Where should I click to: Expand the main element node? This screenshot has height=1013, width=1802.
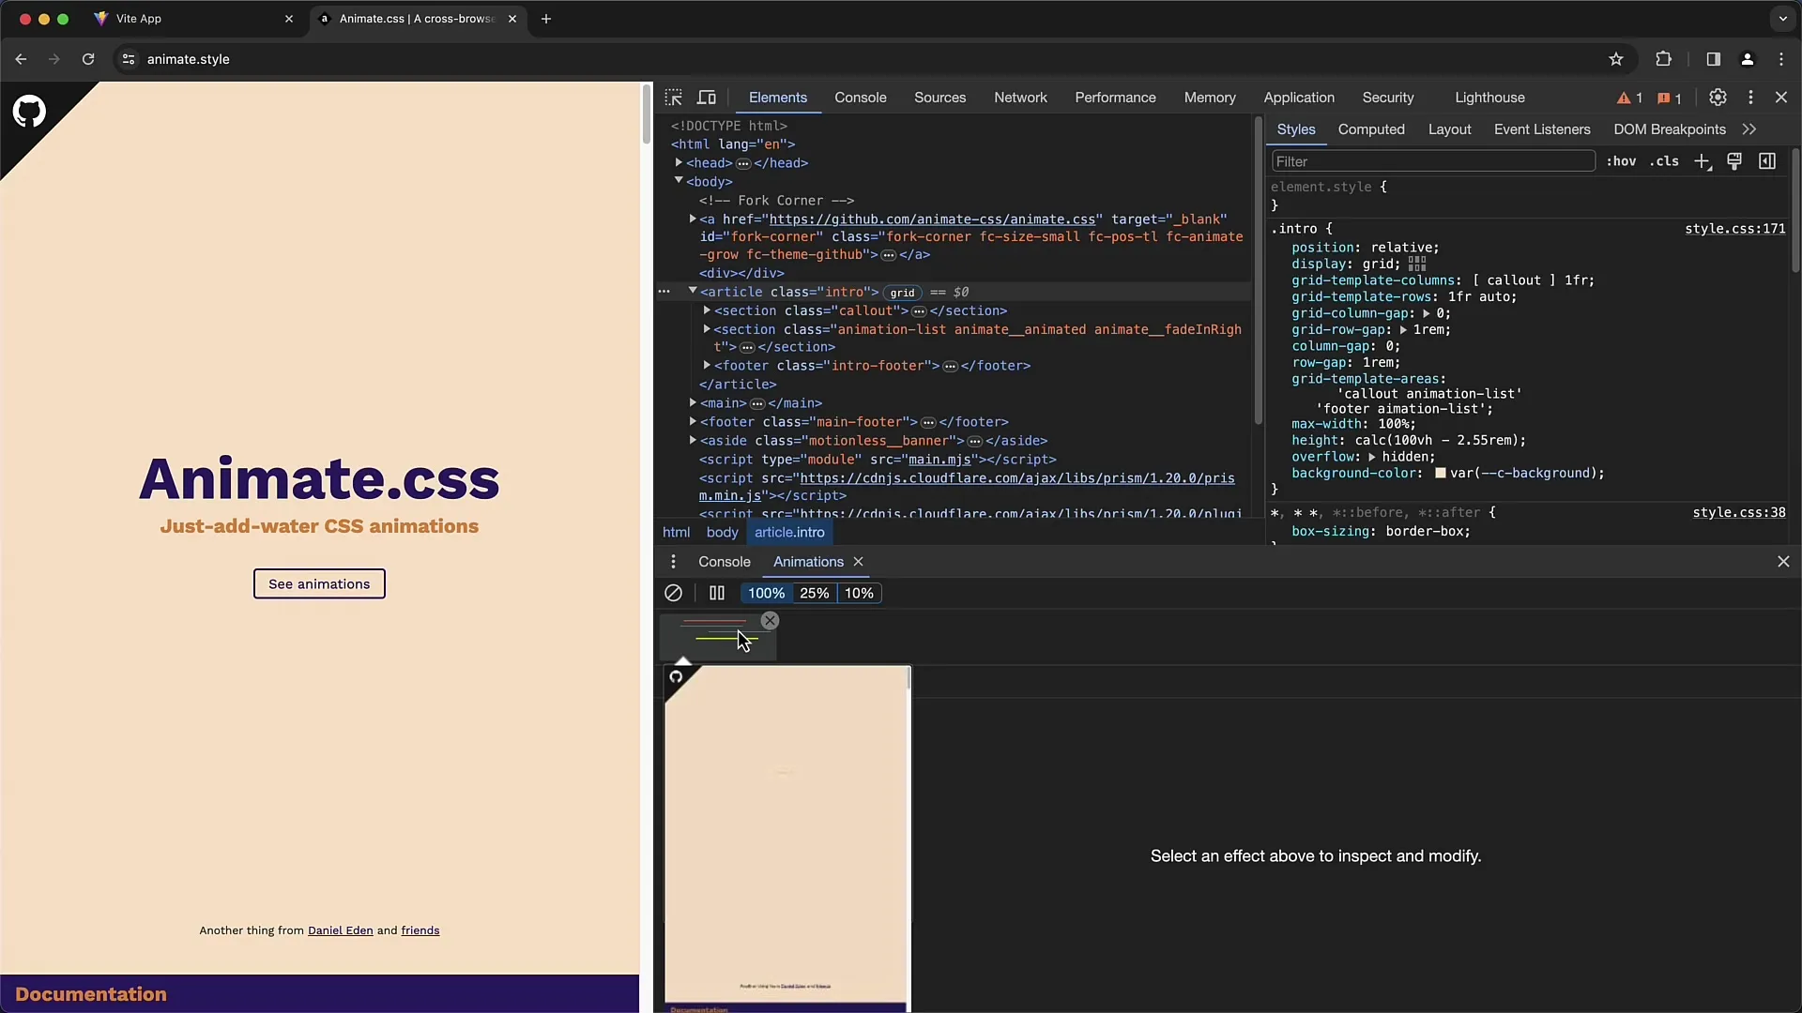pos(692,402)
